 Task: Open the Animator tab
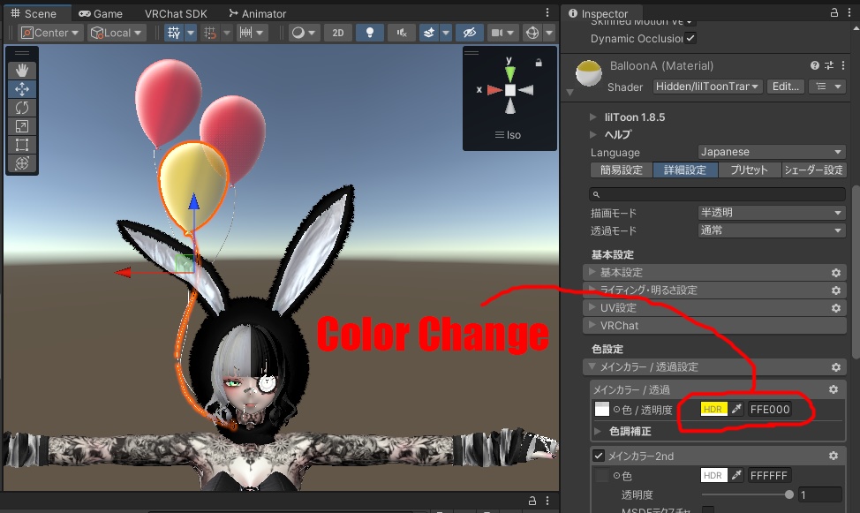click(x=258, y=13)
